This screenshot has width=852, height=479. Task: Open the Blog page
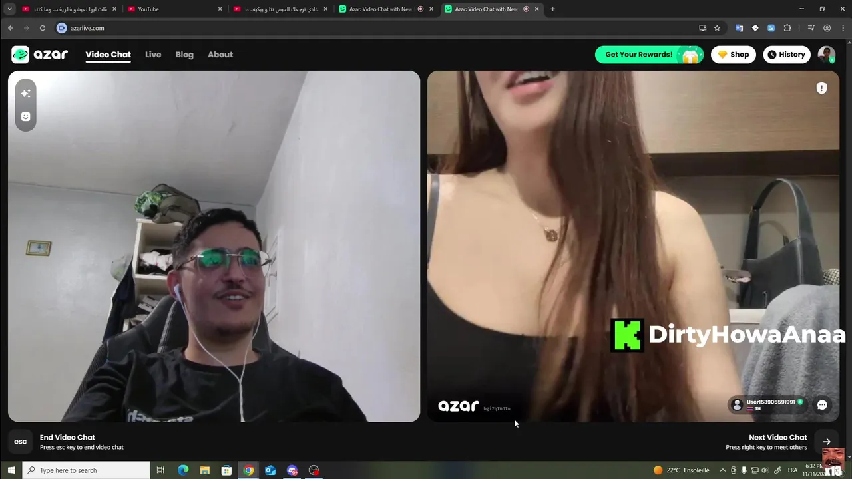184,55
